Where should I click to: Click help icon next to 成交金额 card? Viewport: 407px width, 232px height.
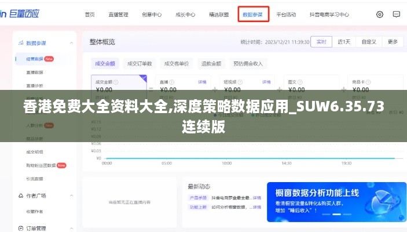click(x=116, y=82)
